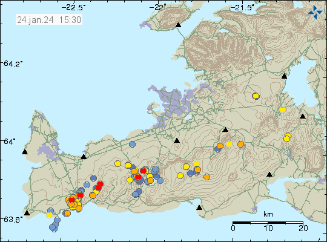
Task: Select the station triangle directly below the -22° label
Action: 177,140
